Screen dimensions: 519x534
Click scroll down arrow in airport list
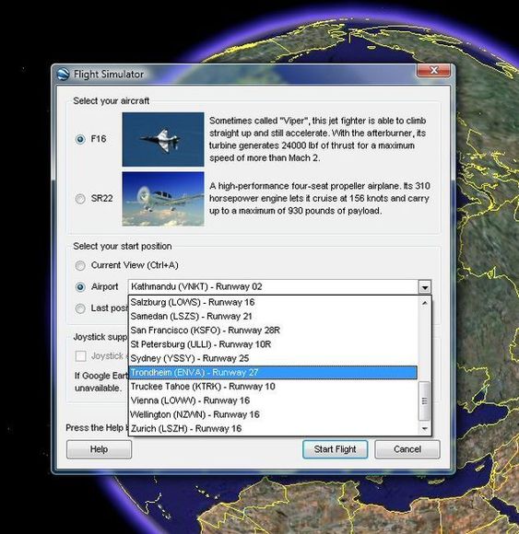pos(425,428)
